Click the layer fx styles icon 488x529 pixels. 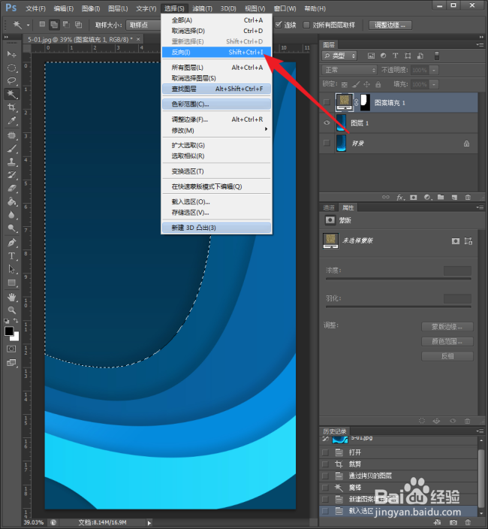(400, 198)
